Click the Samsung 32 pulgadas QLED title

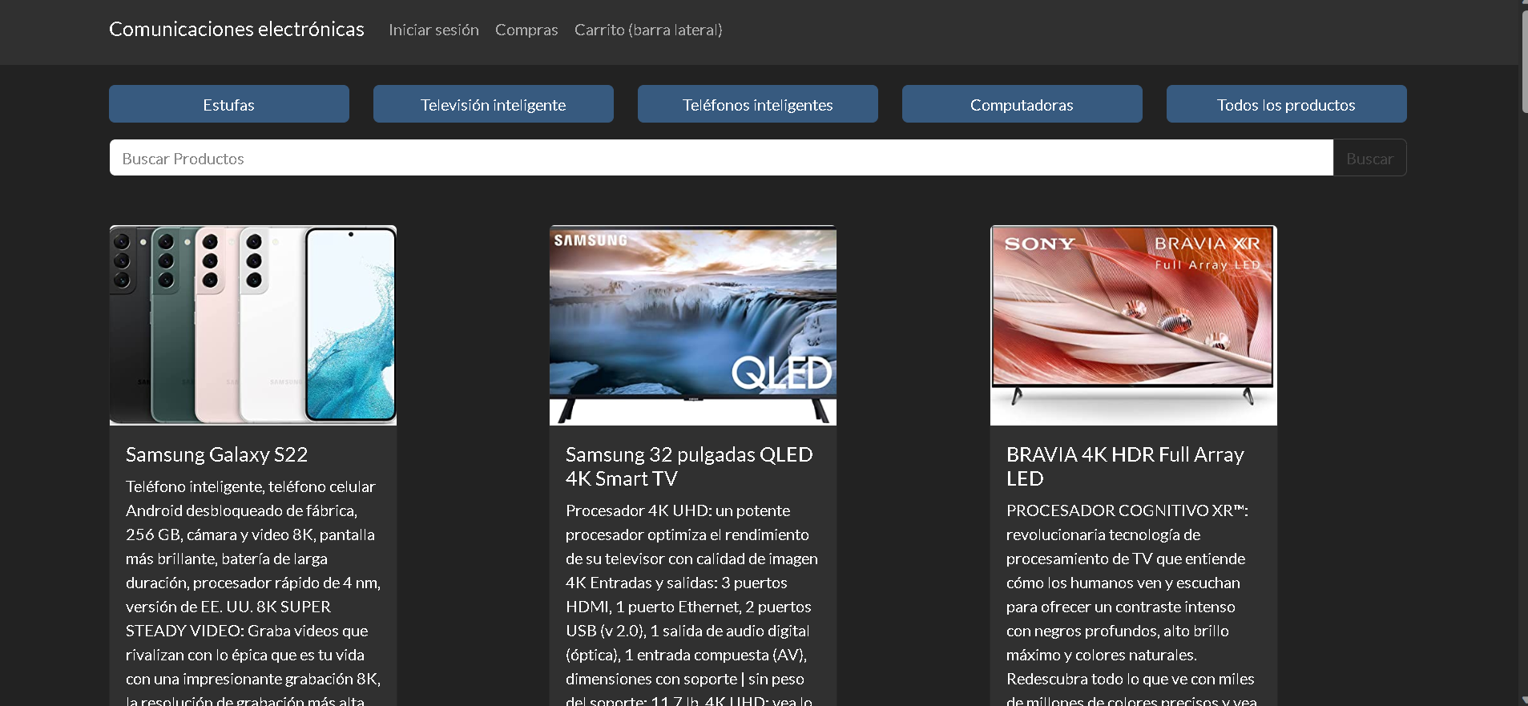tap(689, 466)
